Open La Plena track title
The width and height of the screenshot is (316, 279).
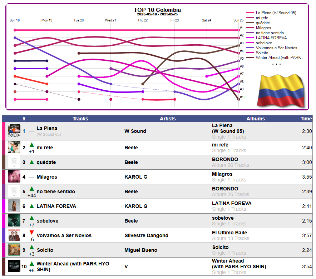click(47, 128)
